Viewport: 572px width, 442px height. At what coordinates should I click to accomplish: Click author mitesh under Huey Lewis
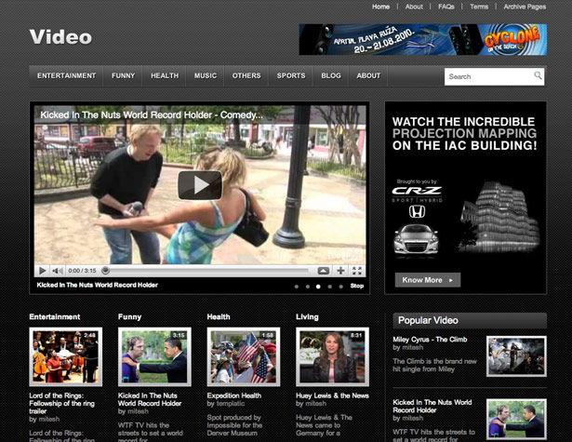(316, 404)
